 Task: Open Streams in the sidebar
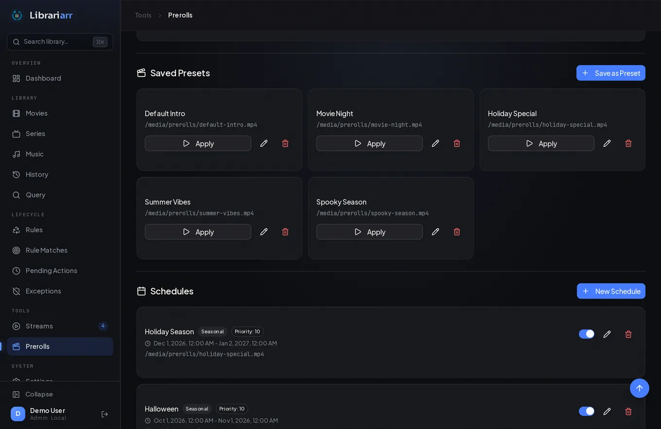(60, 326)
